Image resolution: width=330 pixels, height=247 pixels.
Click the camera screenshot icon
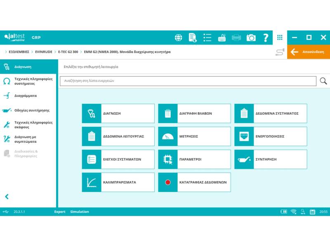[x=251, y=37]
